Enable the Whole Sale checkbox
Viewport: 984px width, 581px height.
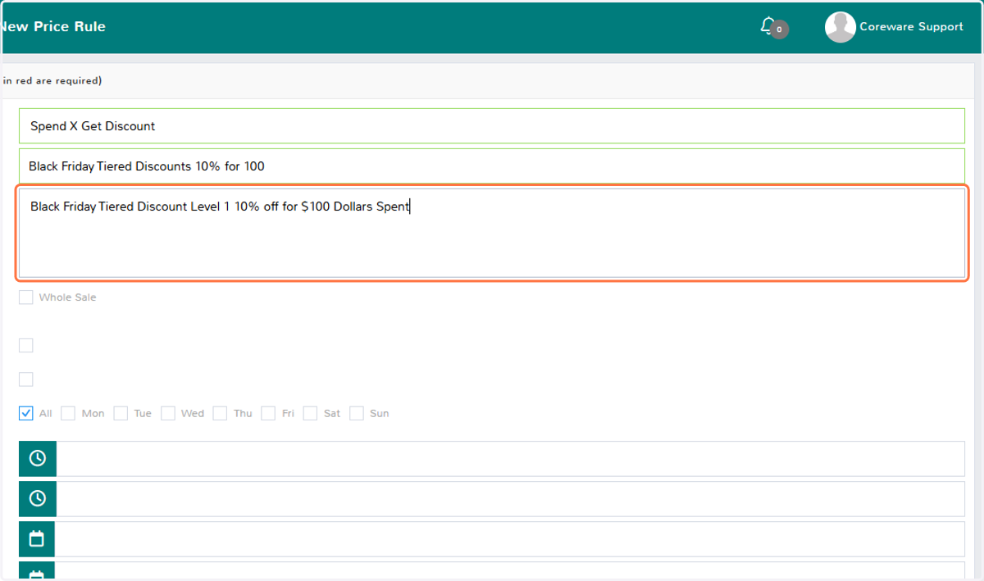(x=26, y=297)
